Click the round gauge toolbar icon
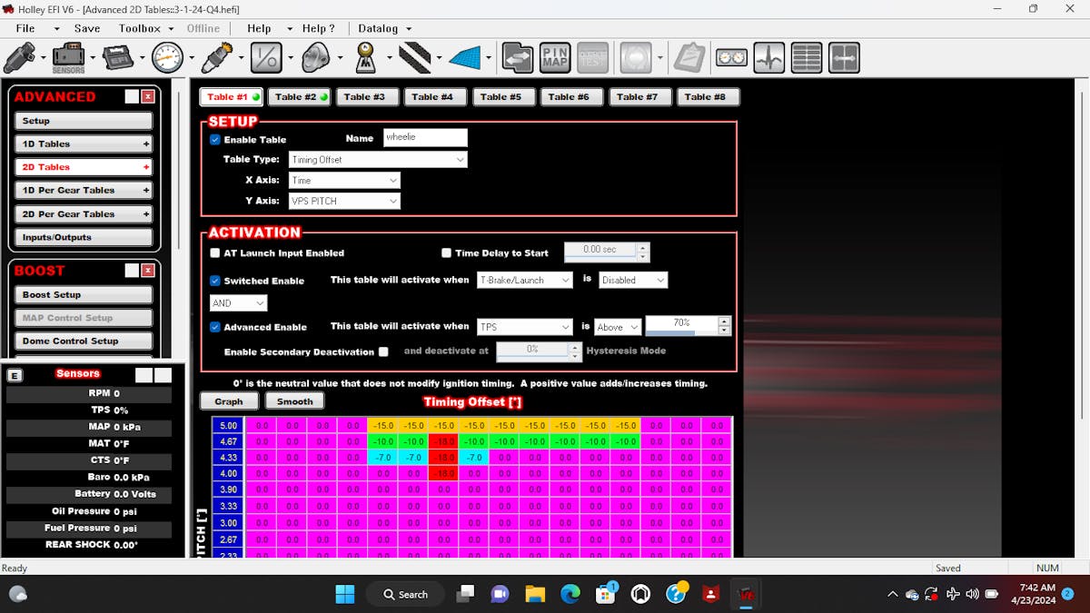The width and height of the screenshot is (1090, 613). (168, 58)
